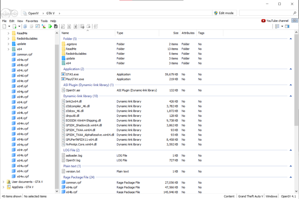Click the dark document shortcut toolbar icon
The image size is (299, 199).
coord(56,27)
